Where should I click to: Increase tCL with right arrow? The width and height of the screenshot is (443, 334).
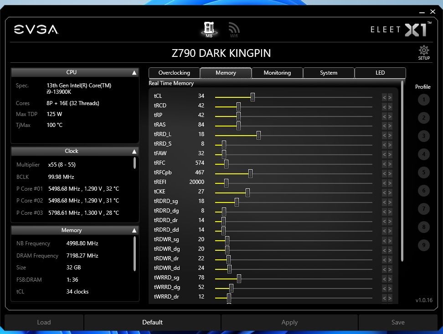point(390,97)
